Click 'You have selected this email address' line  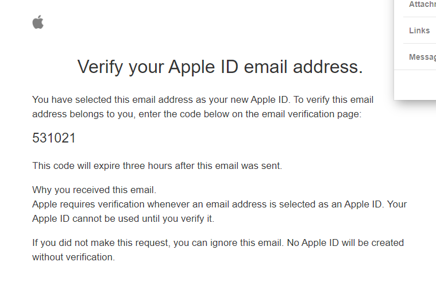pos(203,99)
